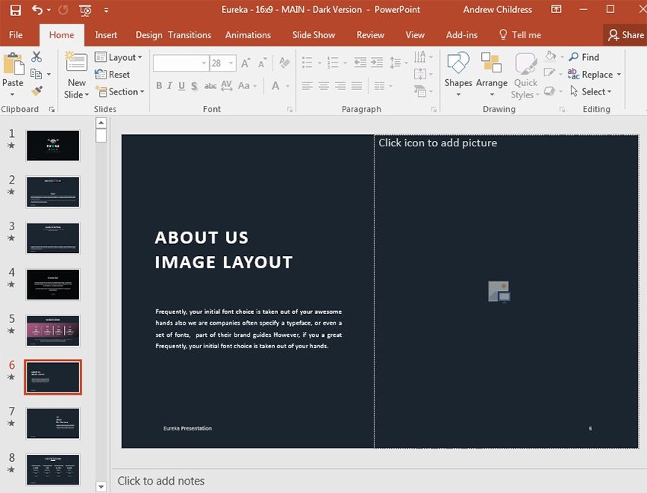Start slide show from beginning icon
647x493 pixels.
85,11
